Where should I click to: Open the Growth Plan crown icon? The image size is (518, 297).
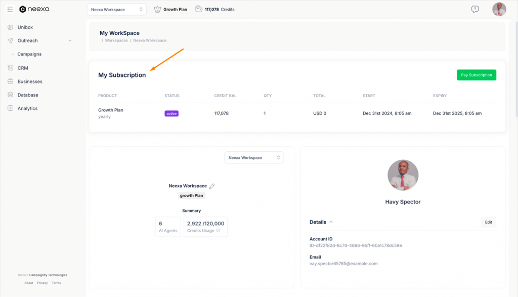[157, 9]
